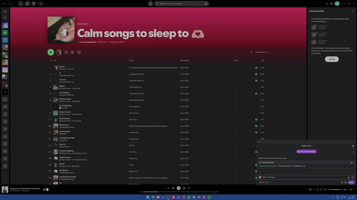
Task: Open the Dean Lewis artist link
Action: pos(76,88)
